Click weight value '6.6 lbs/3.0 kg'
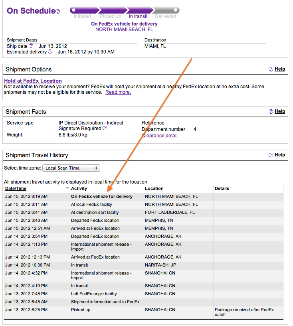The width and height of the screenshot is (293, 326). coord(73,135)
